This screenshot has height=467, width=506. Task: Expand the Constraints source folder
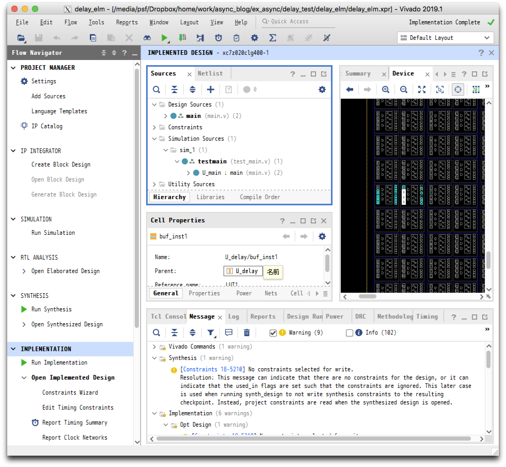154,127
